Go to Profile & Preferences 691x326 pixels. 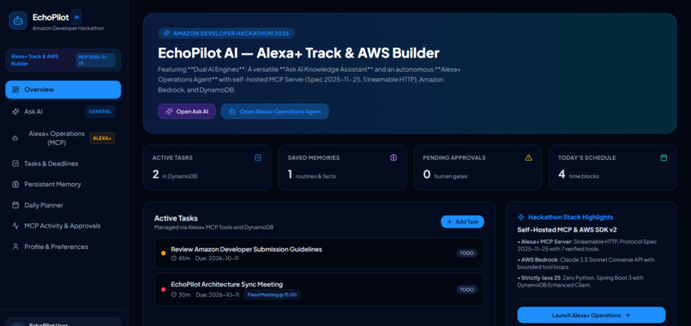pos(63,246)
